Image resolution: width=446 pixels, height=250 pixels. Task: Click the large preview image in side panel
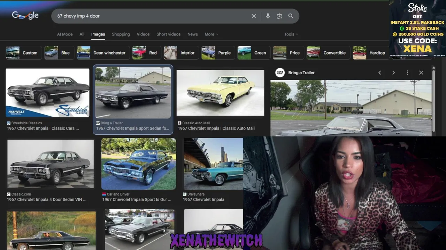(351, 108)
